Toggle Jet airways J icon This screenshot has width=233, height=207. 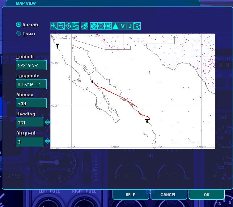point(130,26)
